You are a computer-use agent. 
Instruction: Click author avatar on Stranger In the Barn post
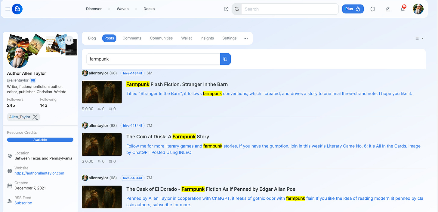pos(85,73)
